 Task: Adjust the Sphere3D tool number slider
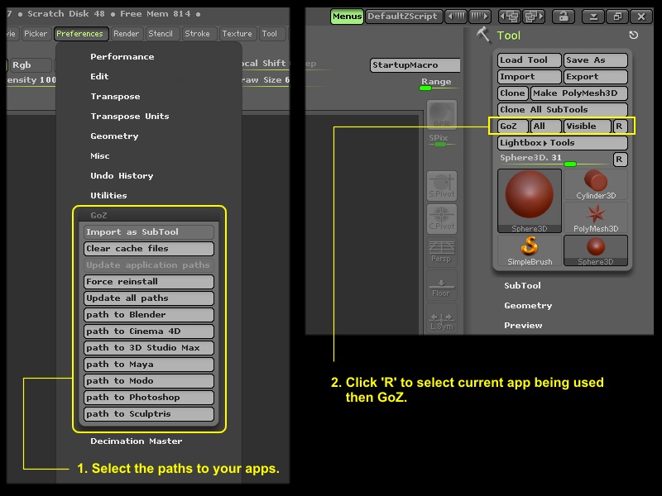pyautogui.click(x=555, y=160)
